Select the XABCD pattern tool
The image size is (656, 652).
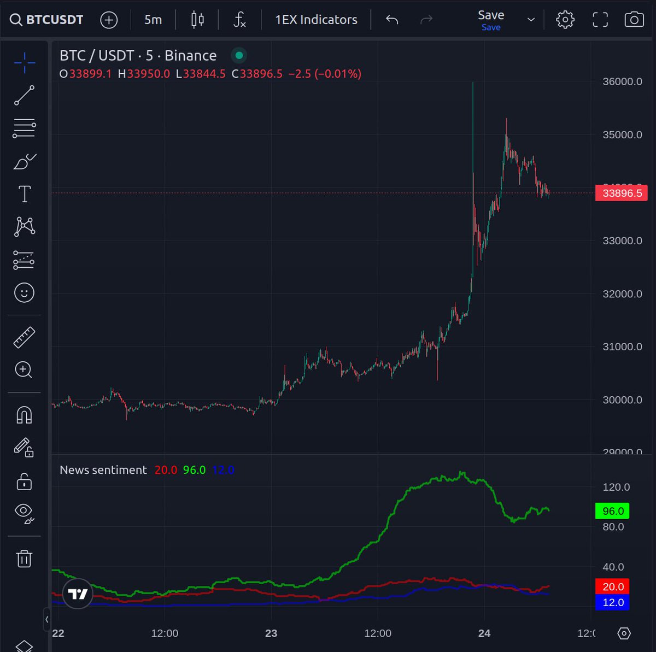coord(24,226)
